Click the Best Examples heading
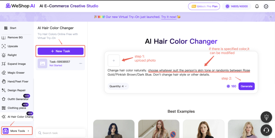 (181, 111)
